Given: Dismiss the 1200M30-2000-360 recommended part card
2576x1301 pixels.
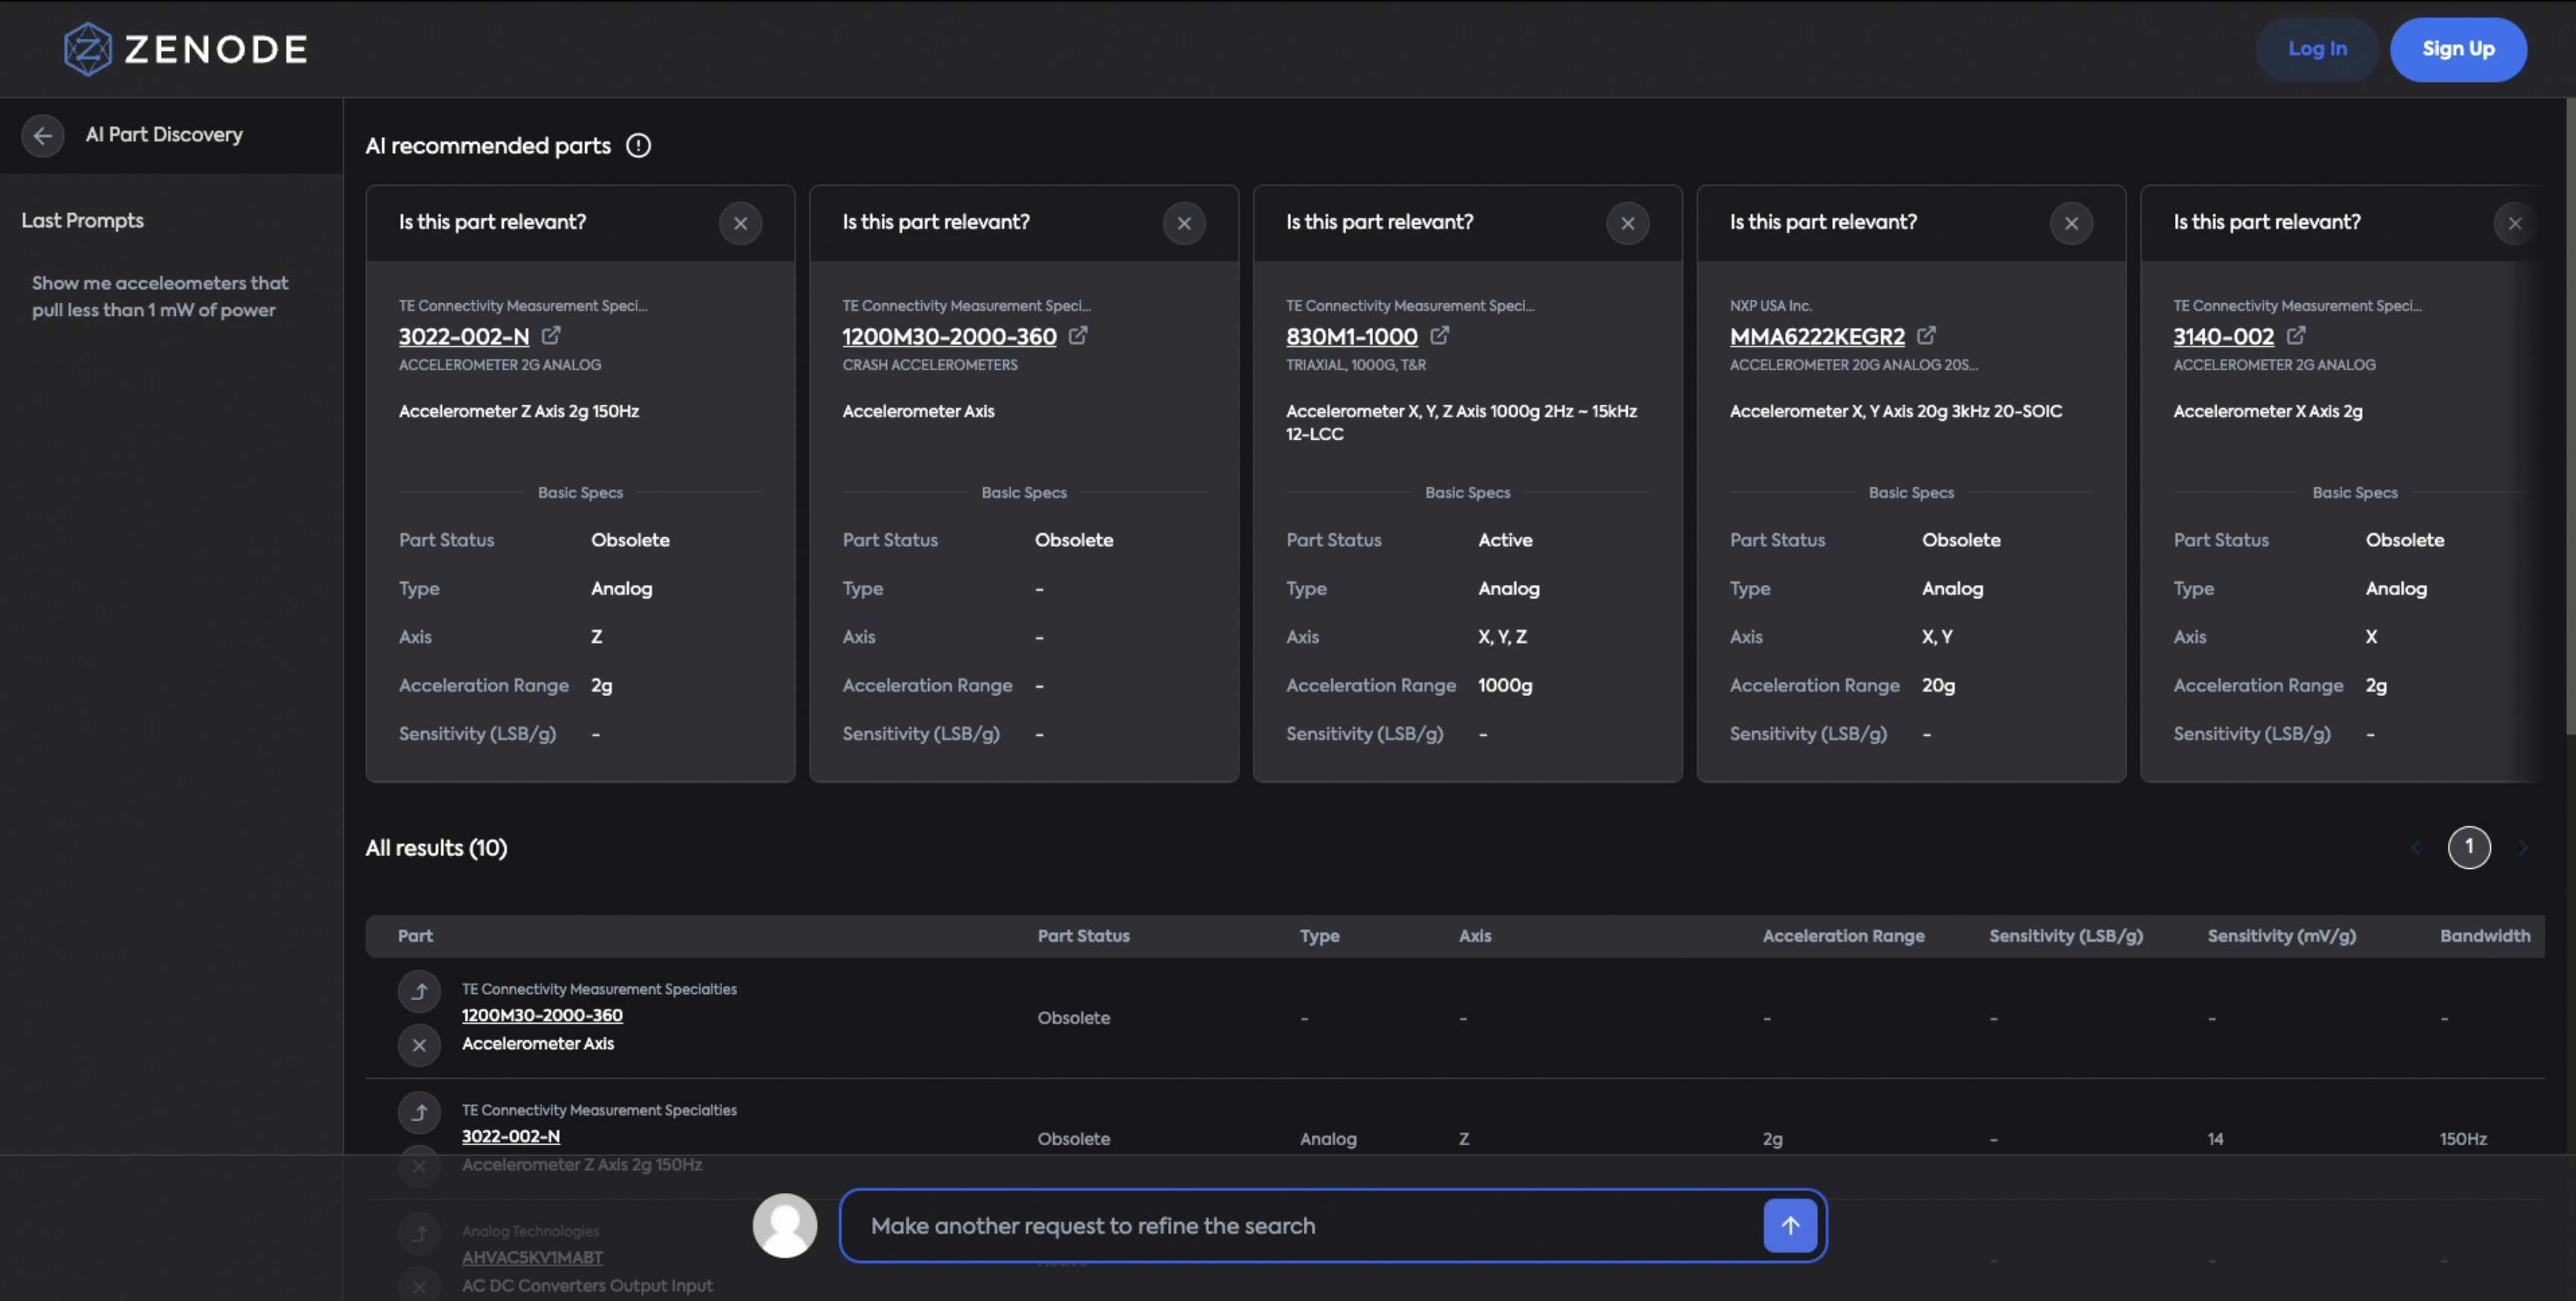Looking at the screenshot, I should click(x=1184, y=222).
